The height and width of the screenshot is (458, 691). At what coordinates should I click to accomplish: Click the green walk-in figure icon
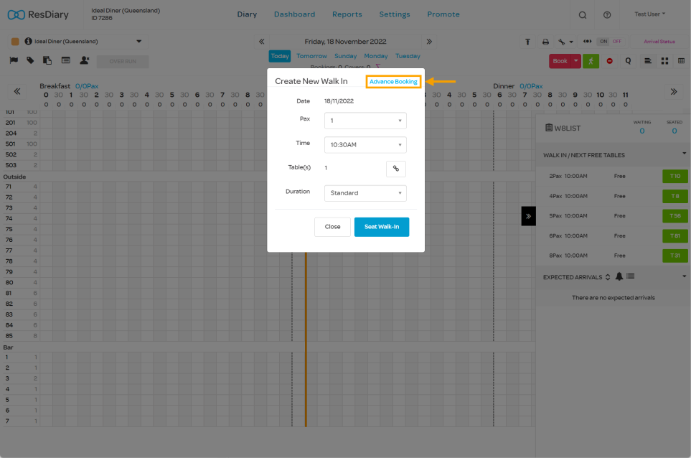tap(591, 61)
